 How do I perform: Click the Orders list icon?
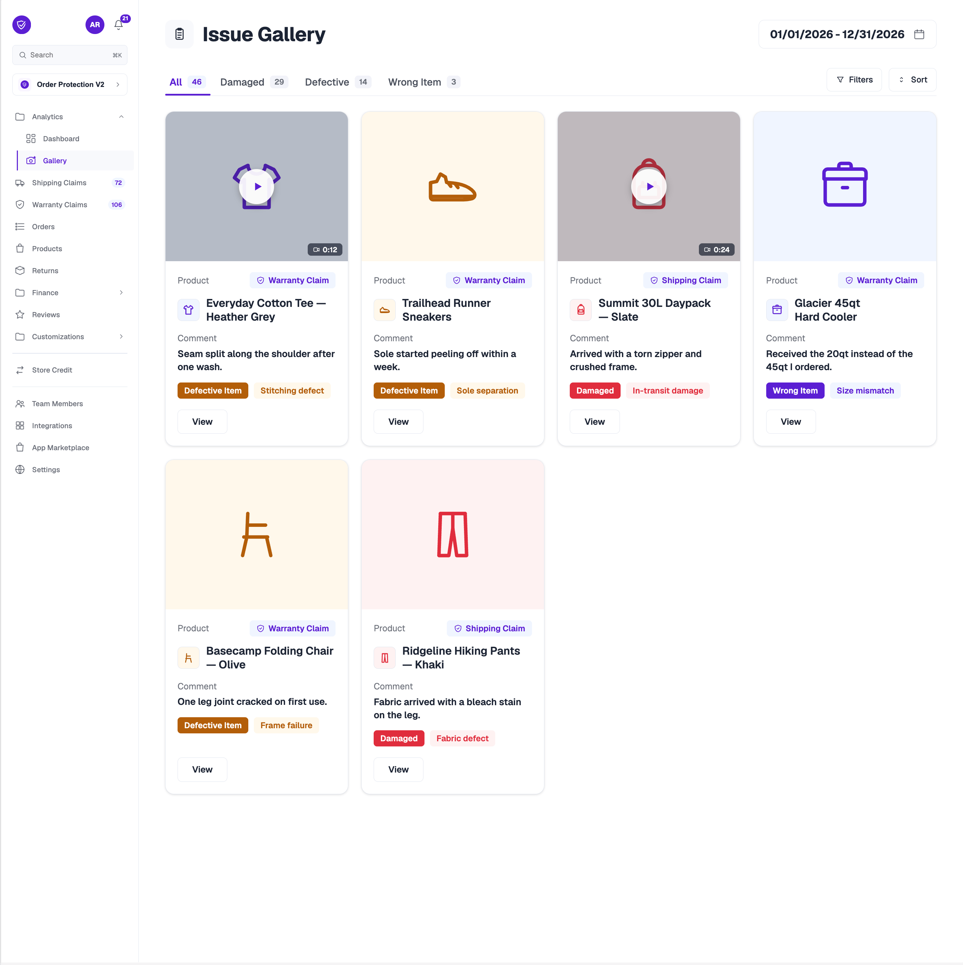[x=20, y=226]
